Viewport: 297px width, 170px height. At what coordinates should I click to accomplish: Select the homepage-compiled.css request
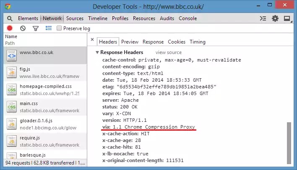coord(45,90)
